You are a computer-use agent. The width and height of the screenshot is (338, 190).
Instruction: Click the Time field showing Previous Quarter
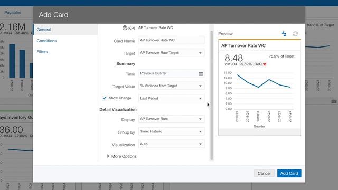171,73
